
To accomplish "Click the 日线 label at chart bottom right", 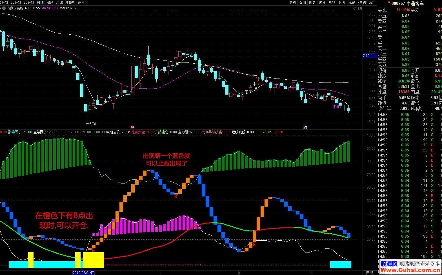I will 369,273.
